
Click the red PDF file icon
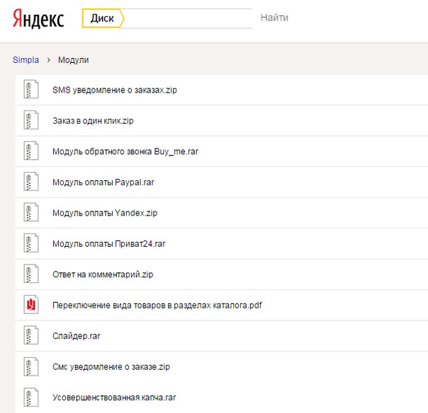31,305
